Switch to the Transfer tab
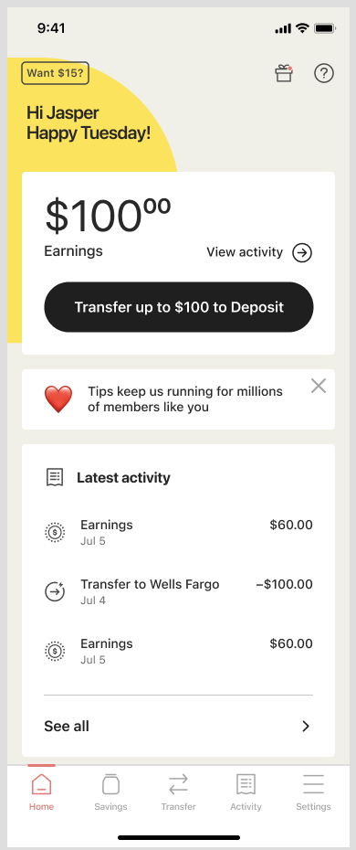This screenshot has height=850, width=356. 178,792
